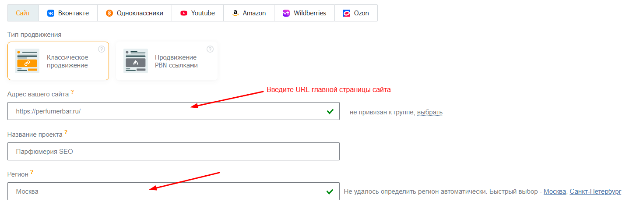Focus the Регион field containing Москва
This screenshot has width=629, height=209.
pos(166,191)
